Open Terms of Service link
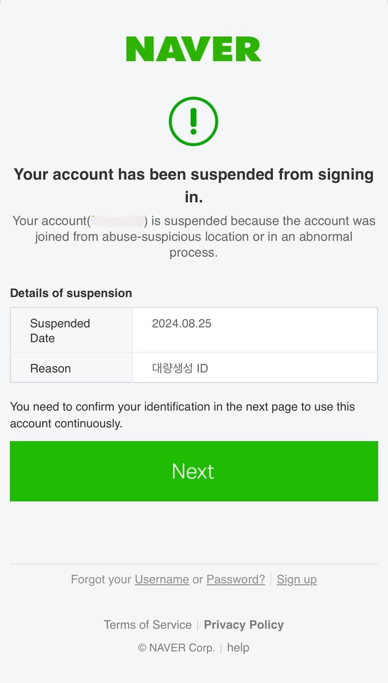The image size is (388, 683). pos(147,625)
